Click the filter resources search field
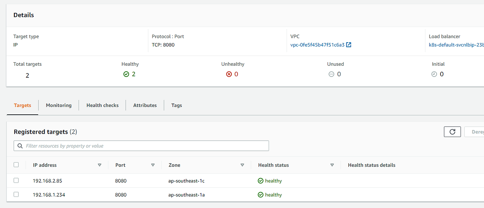 point(144,146)
